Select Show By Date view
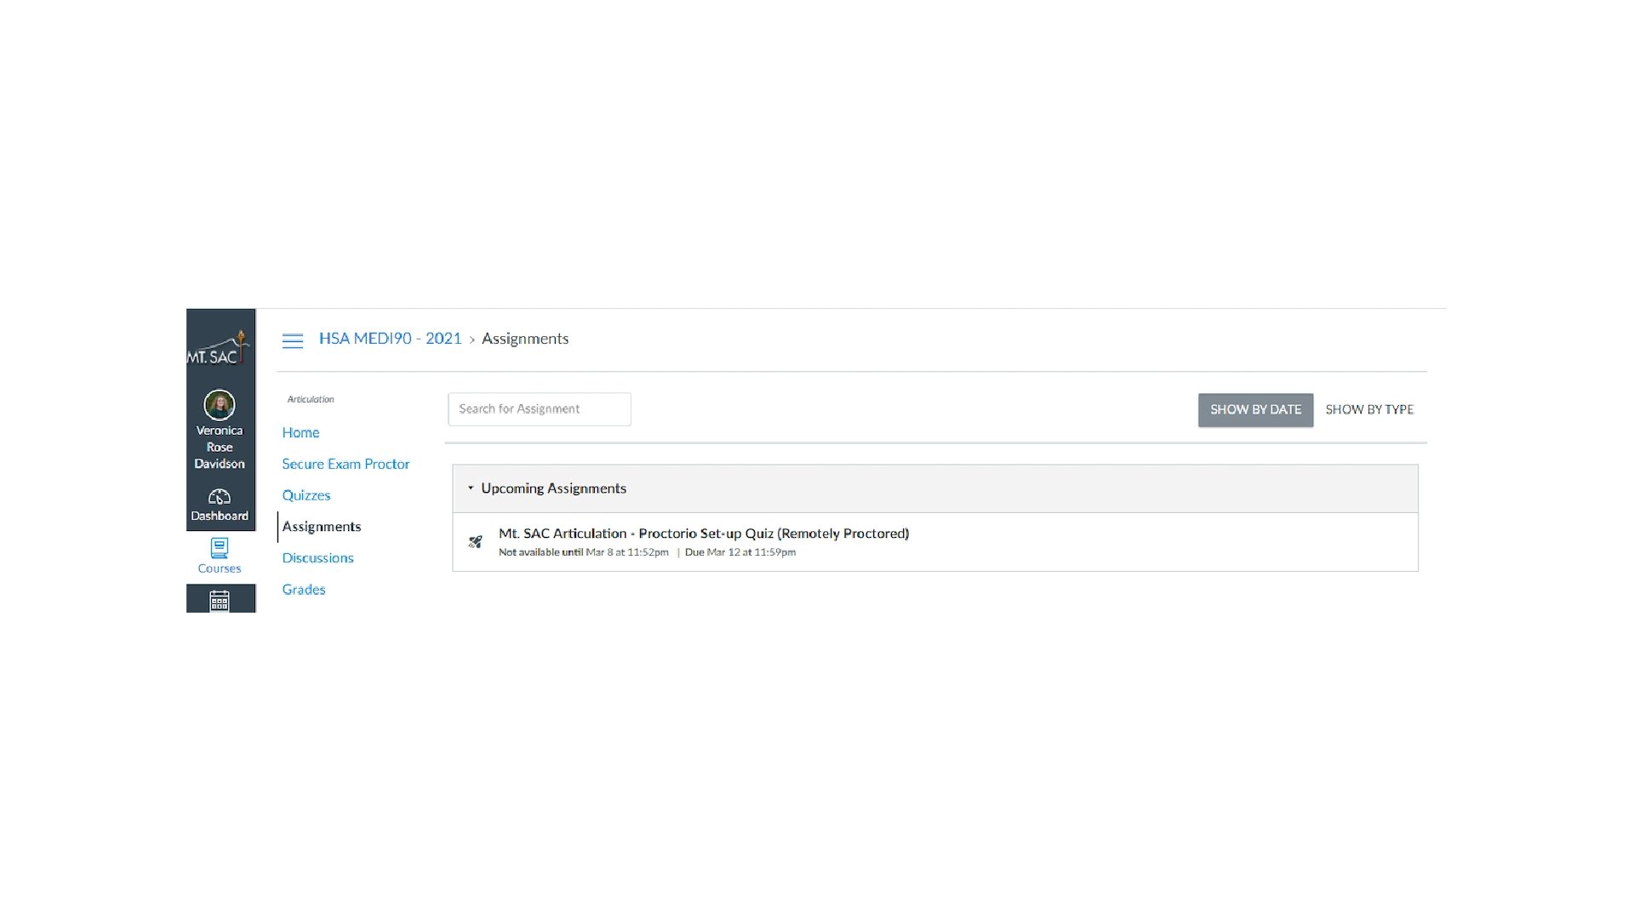Viewport: 1634px width, 919px height. pos(1255,409)
